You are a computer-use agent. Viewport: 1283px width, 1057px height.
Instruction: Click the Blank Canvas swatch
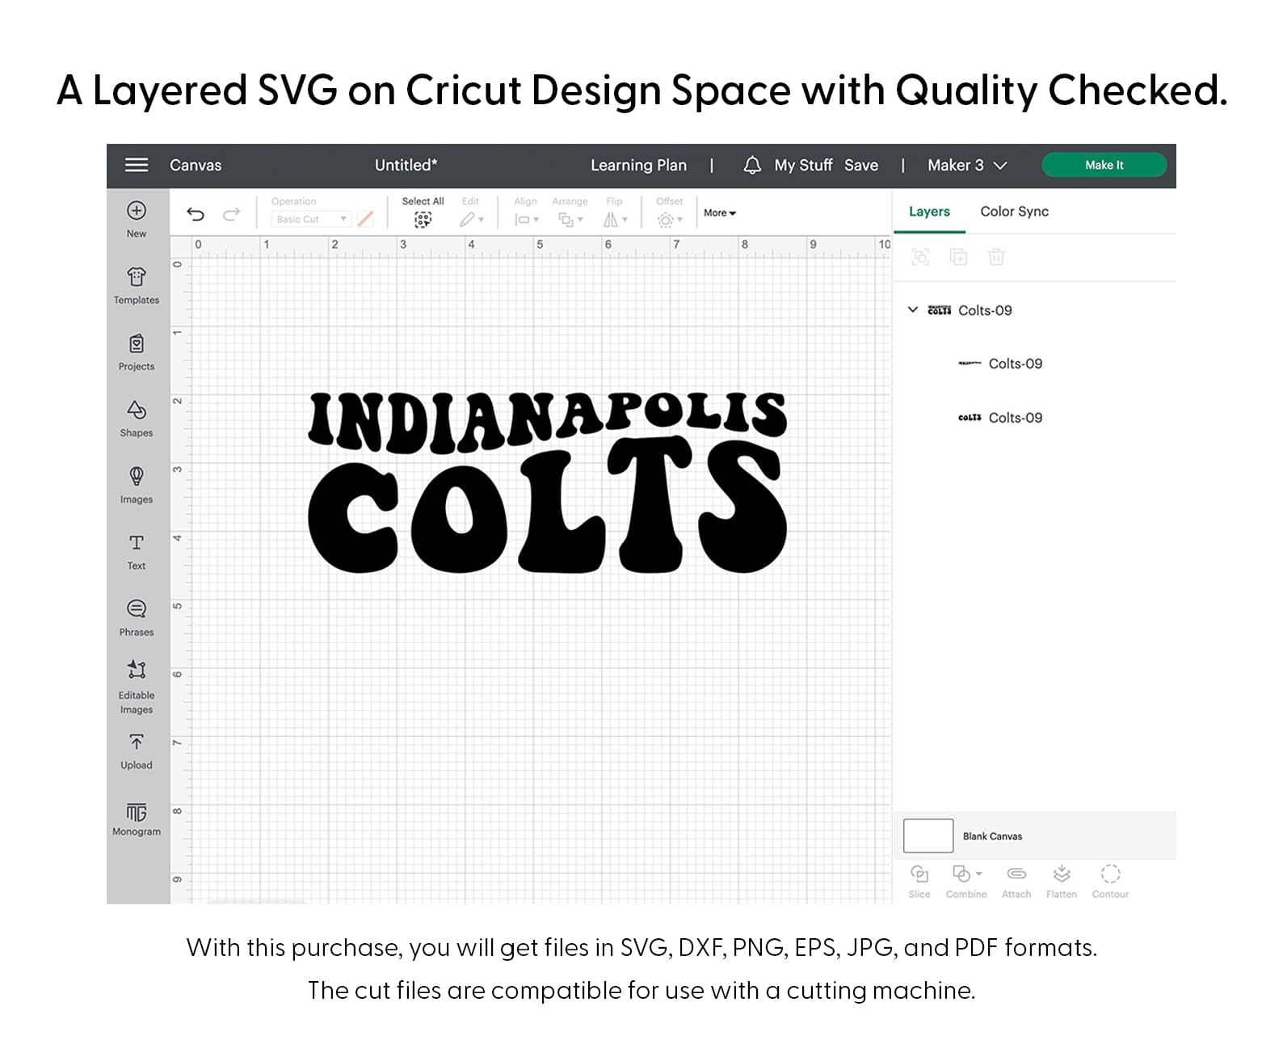coord(928,836)
